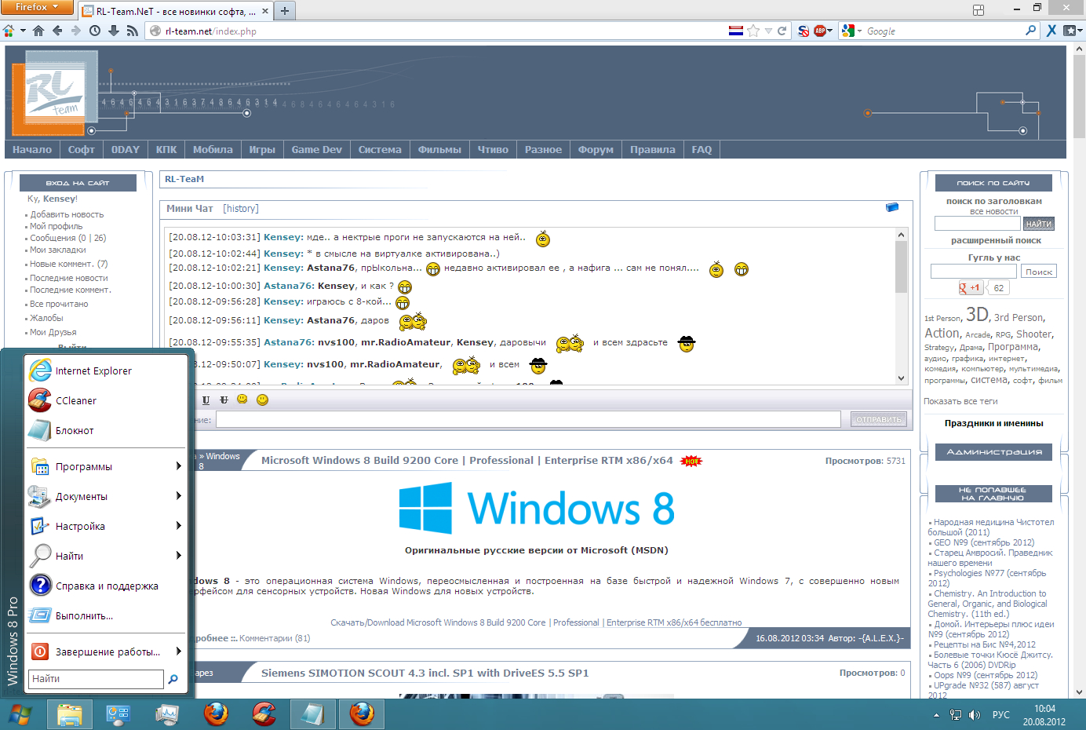Screen dimensions: 1086x730
Task: Open the Adblock Plus dropdown arrow
Action: point(829,31)
